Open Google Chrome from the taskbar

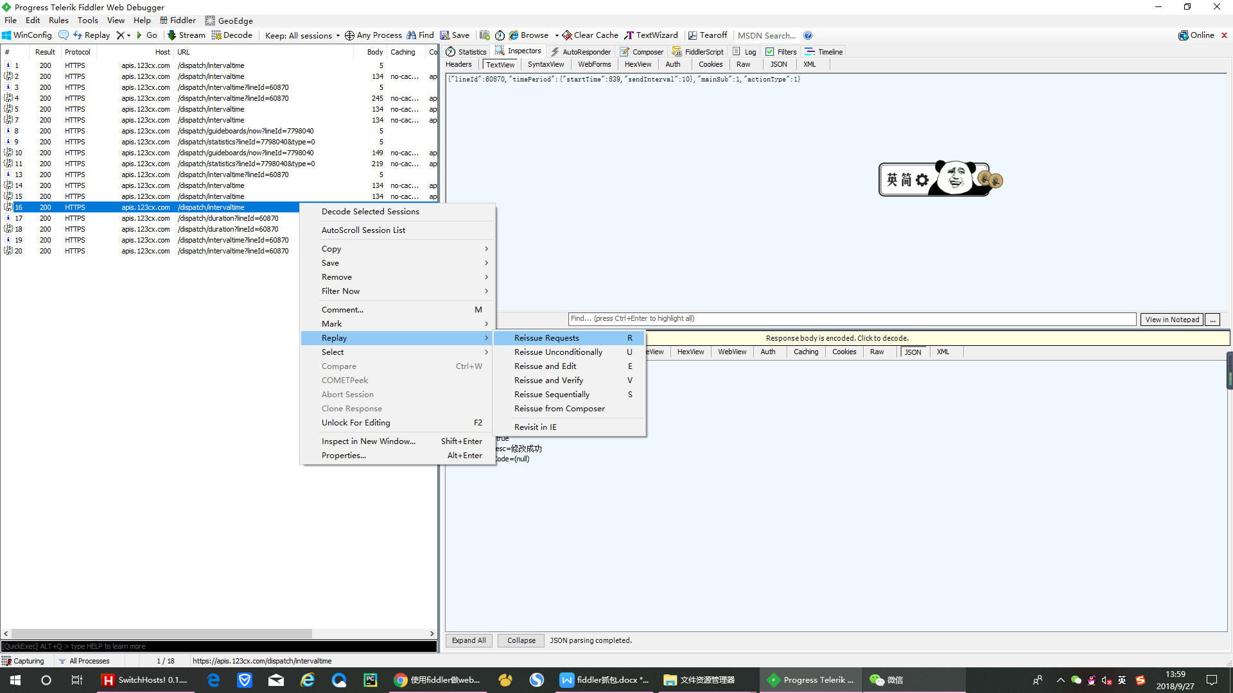pyautogui.click(x=401, y=680)
